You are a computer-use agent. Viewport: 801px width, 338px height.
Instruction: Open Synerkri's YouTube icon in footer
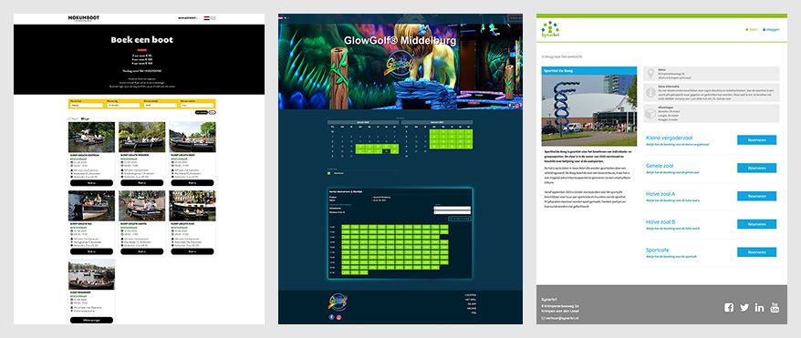click(x=775, y=307)
